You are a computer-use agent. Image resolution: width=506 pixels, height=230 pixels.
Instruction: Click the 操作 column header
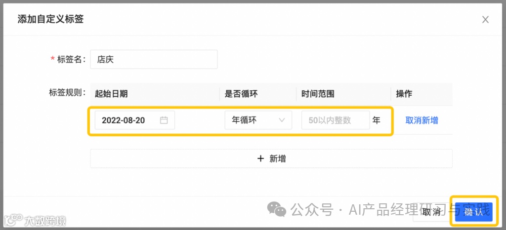404,94
